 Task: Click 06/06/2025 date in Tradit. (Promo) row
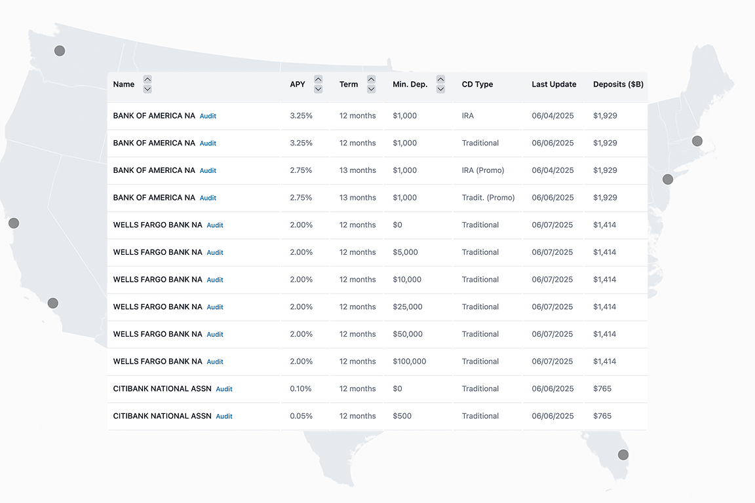(x=552, y=198)
